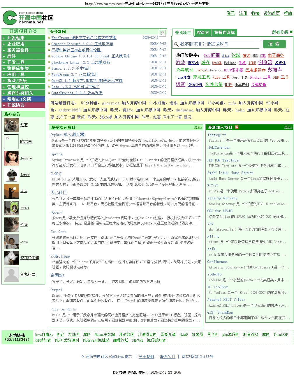Screen dimensions: 294x376
Task: Open 常用API文档 in sidebar
Action: pos(23,99)
